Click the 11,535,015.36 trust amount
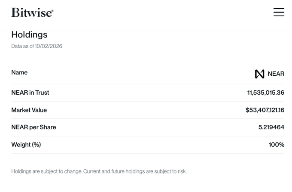 tap(266, 93)
